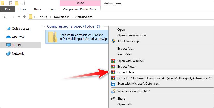Go back using the back arrow

(x=6, y=17)
